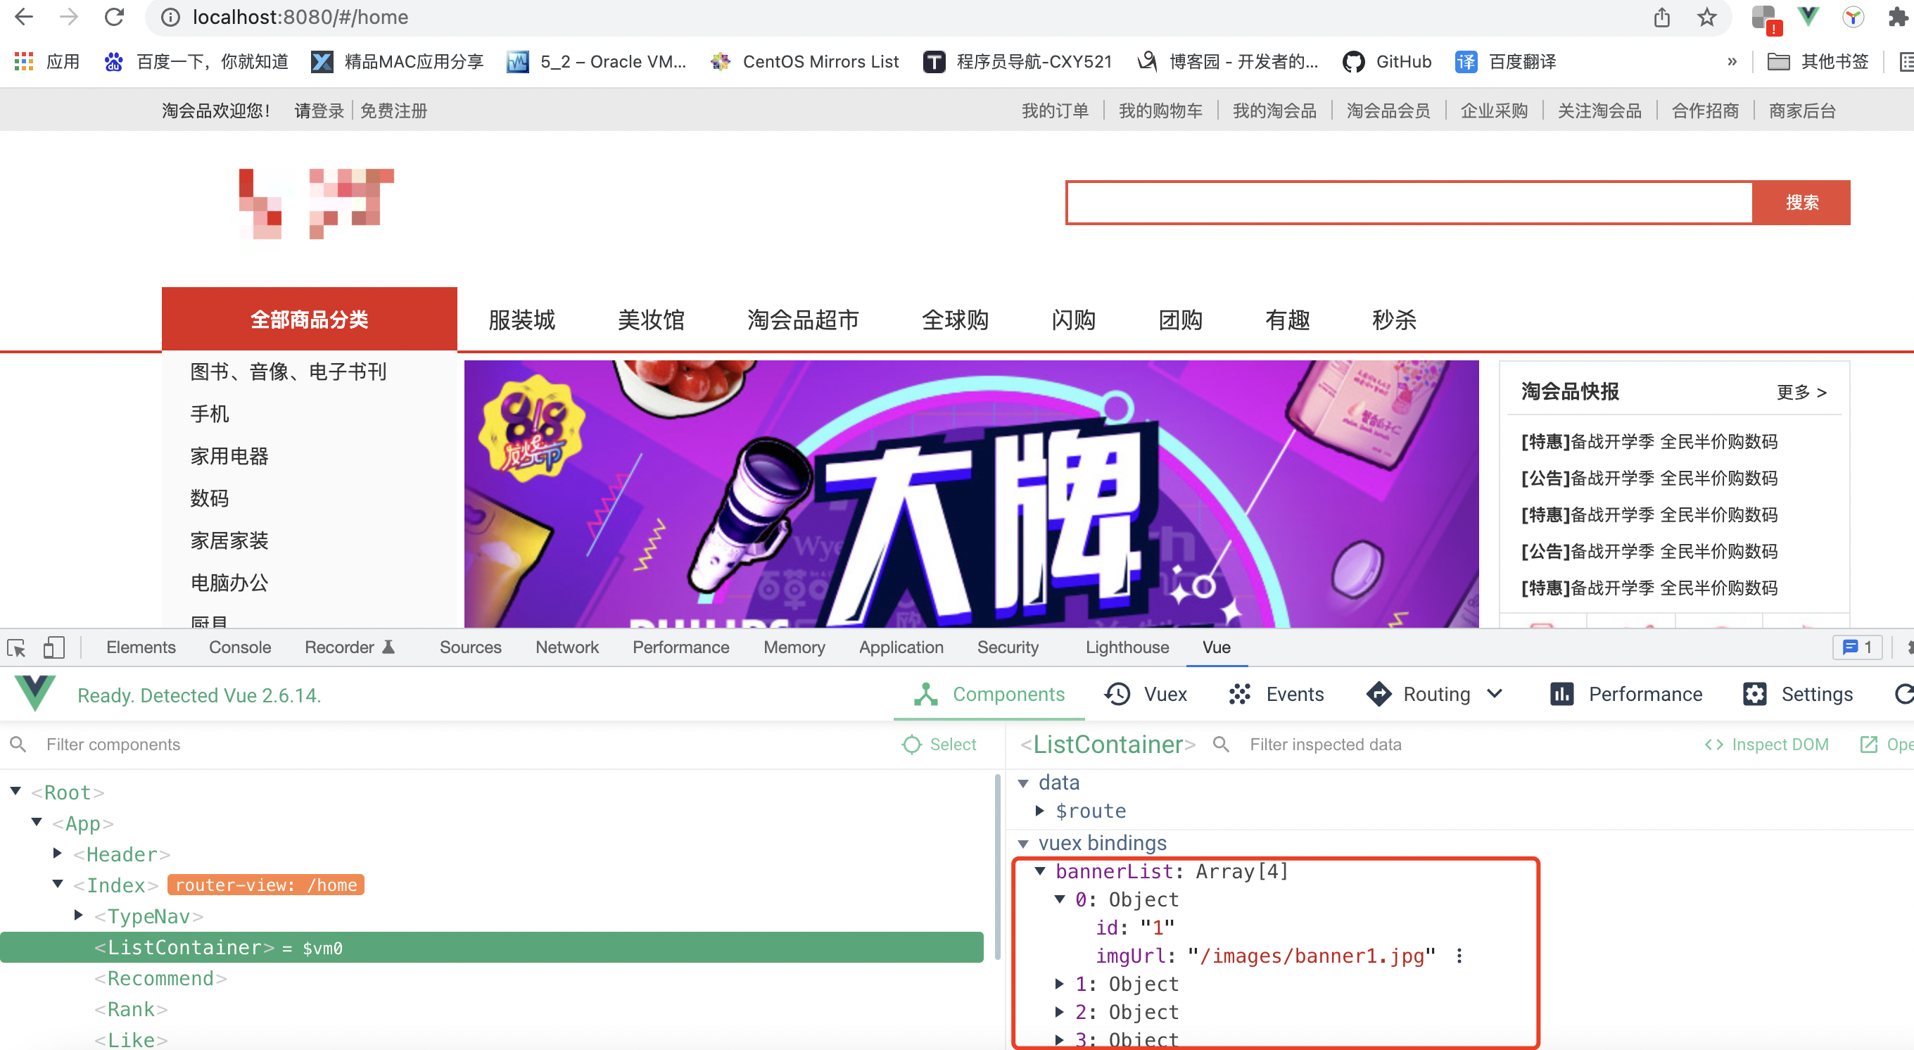Image resolution: width=1914 pixels, height=1050 pixels.
Task: Click the inspect element picker icon
Action: click(x=16, y=647)
